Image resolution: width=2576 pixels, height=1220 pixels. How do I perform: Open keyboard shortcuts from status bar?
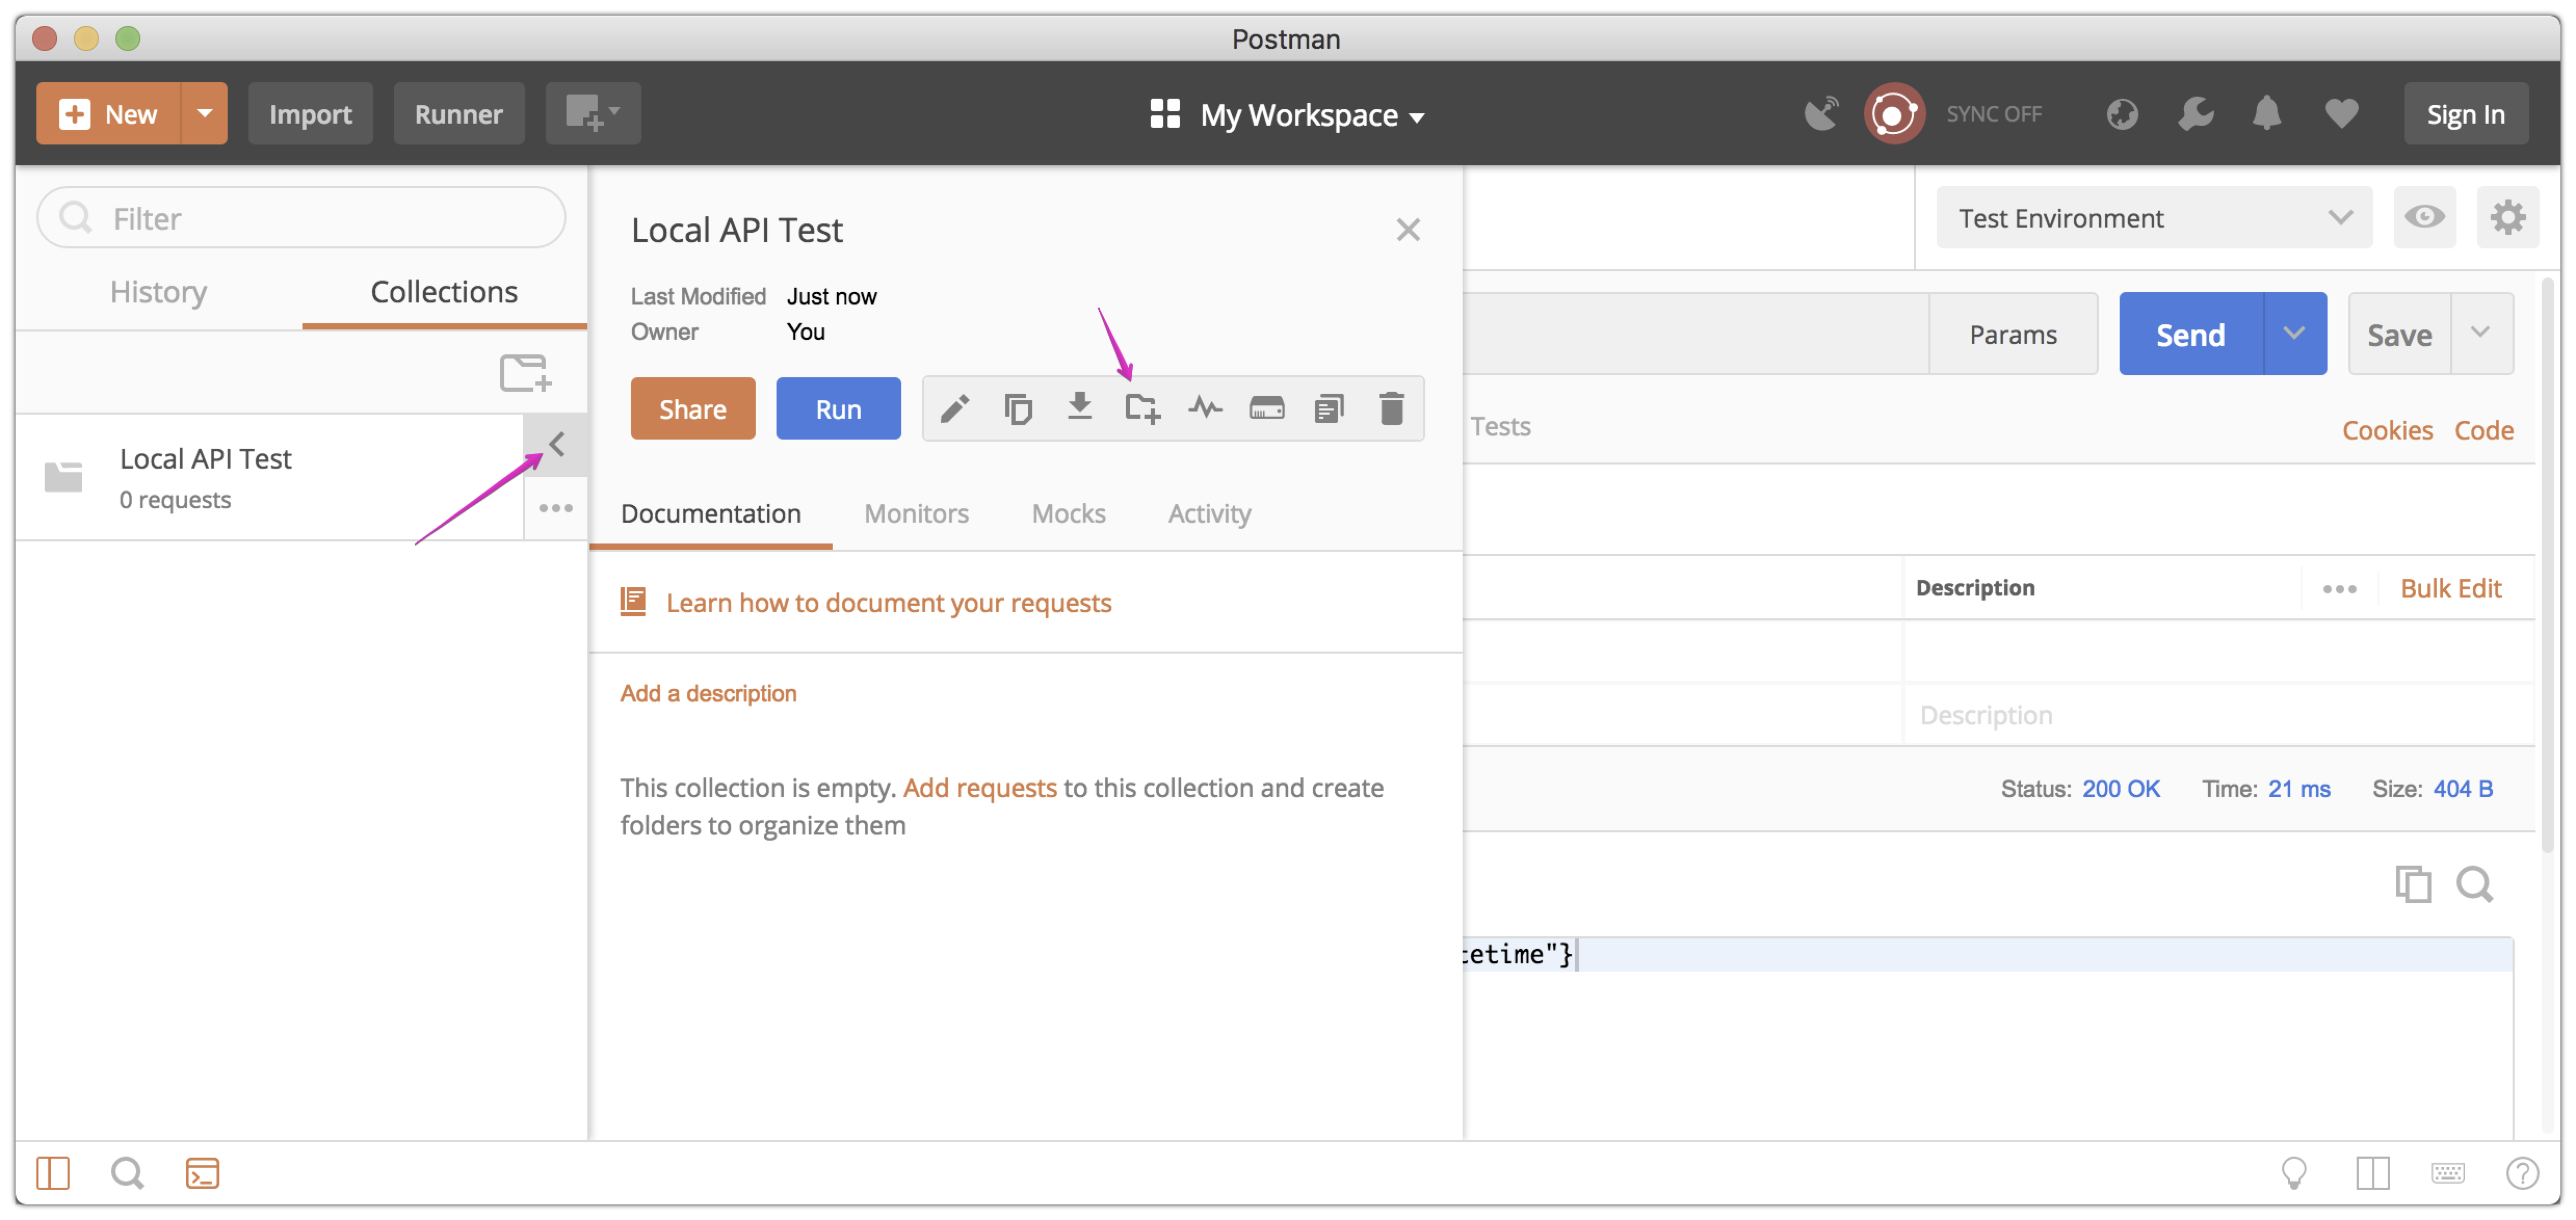[x=2446, y=1173]
